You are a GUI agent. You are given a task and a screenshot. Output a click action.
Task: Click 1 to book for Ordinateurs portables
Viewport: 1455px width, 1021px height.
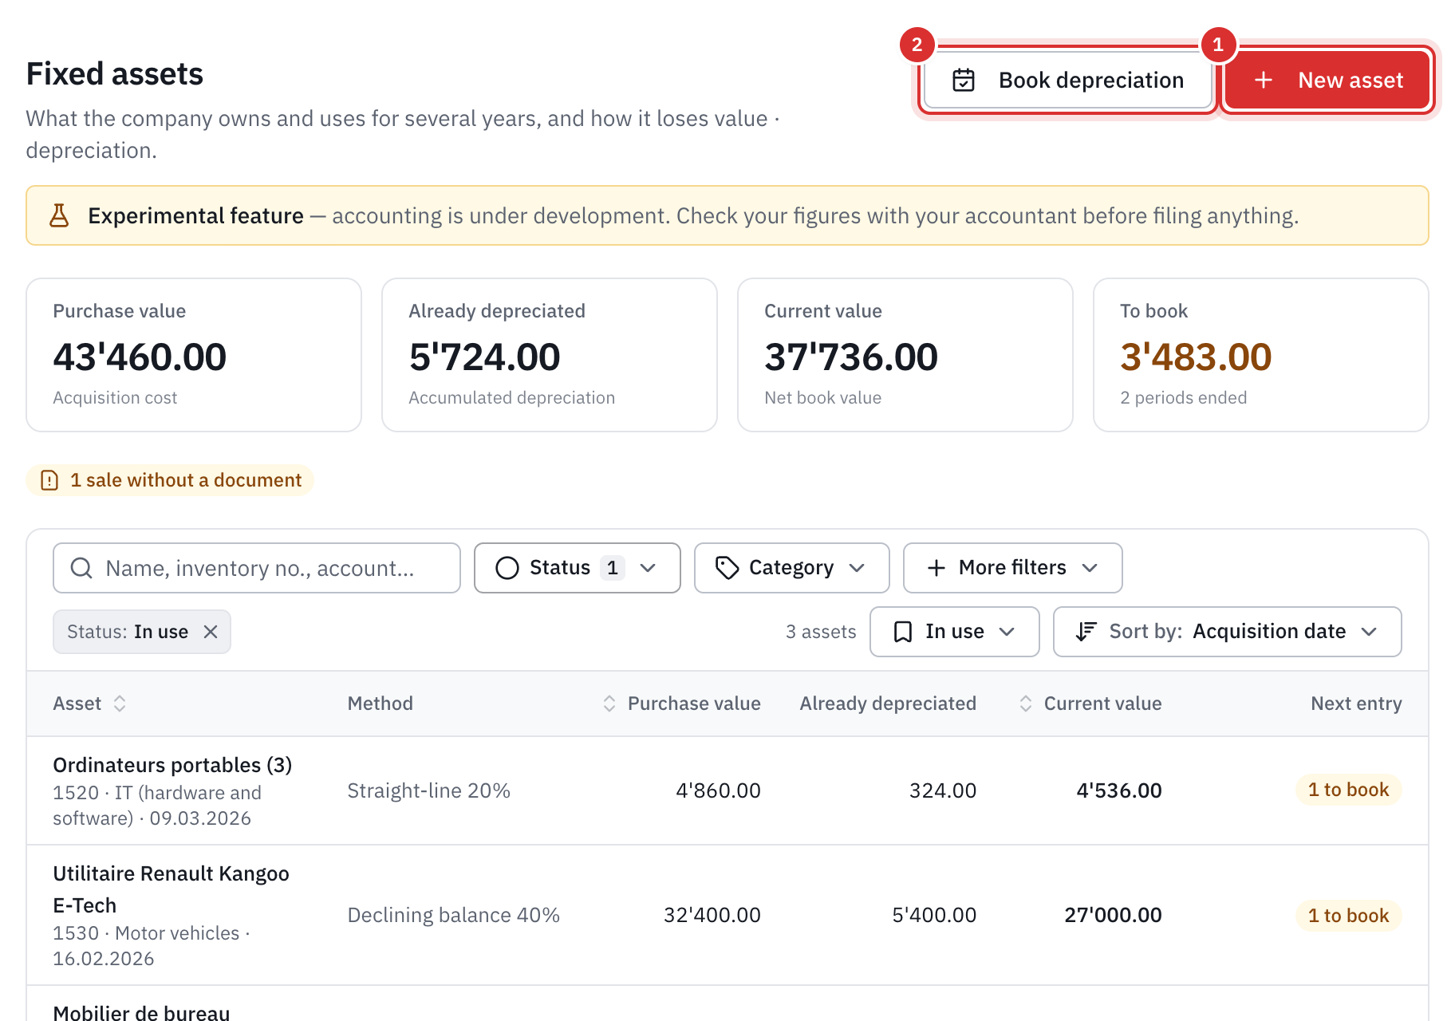pyautogui.click(x=1349, y=790)
